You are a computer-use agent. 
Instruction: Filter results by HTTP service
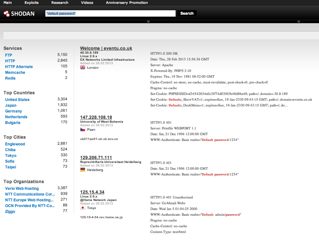(10, 61)
